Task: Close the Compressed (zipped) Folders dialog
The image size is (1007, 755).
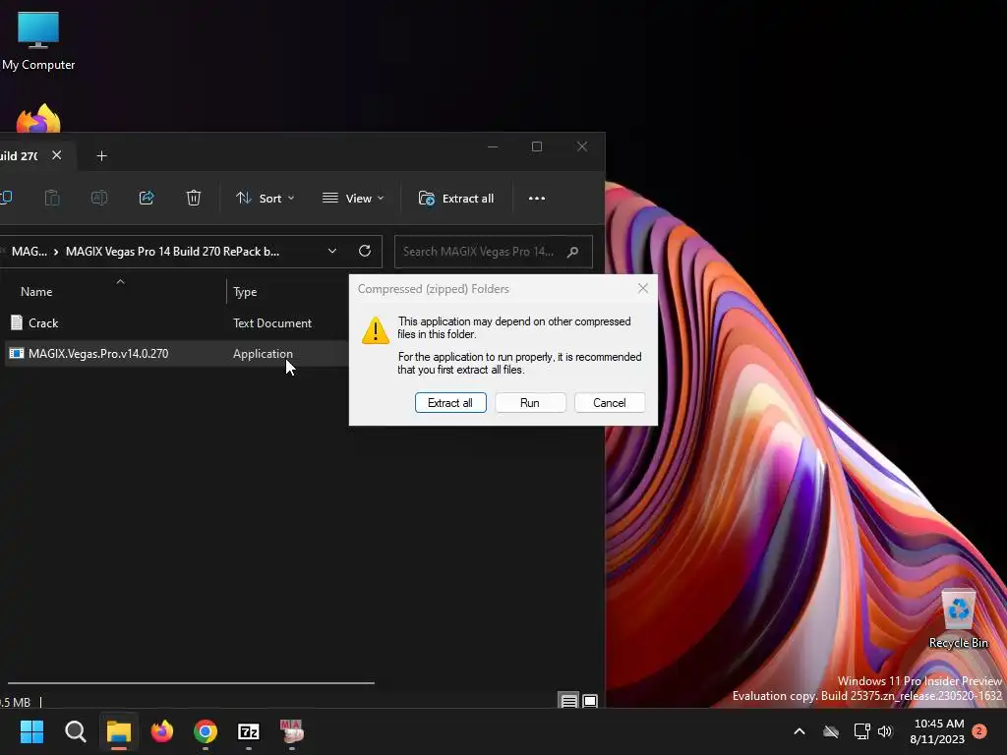Action: click(643, 289)
